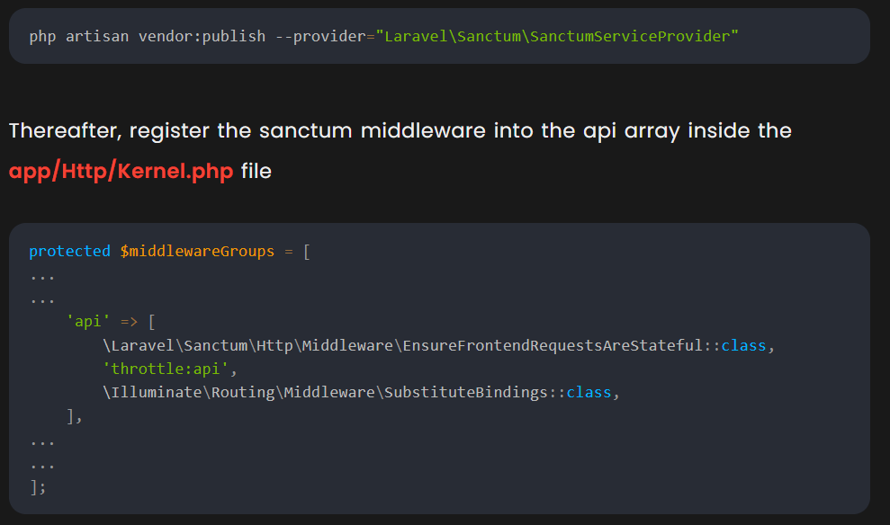
Task: Click the red app/Http/Kernel.php file path
Action: coord(121,171)
